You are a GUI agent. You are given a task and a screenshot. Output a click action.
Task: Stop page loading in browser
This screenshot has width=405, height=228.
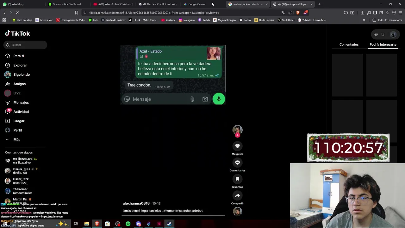[17, 13]
